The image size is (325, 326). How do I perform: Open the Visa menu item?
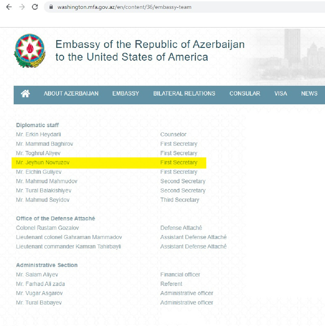pyautogui.click(x=281, y=94)
